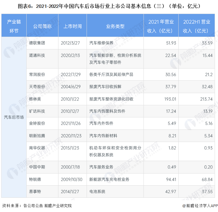
Task: Click company name '中国中期'
Action: 37,167
